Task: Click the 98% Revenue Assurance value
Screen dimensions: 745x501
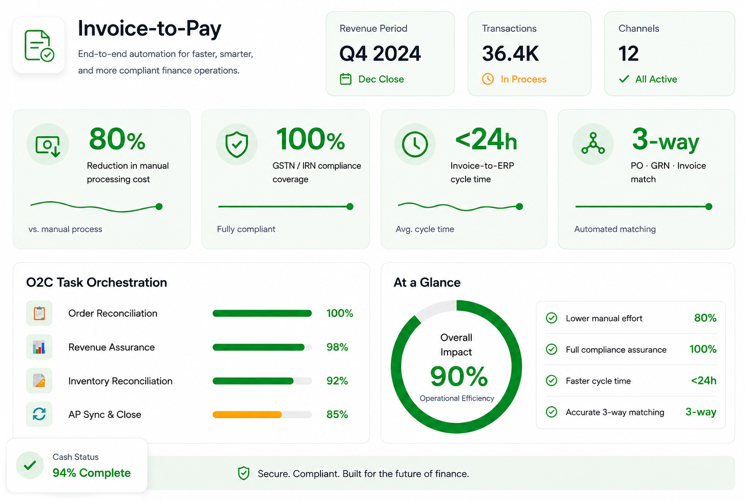Action: (337, 347)
